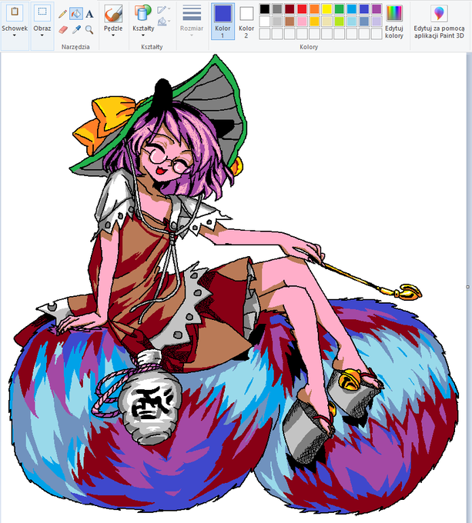Pick the blue-gray color swatch
Screen dimensions: 472x523
(x=364, y=22)
